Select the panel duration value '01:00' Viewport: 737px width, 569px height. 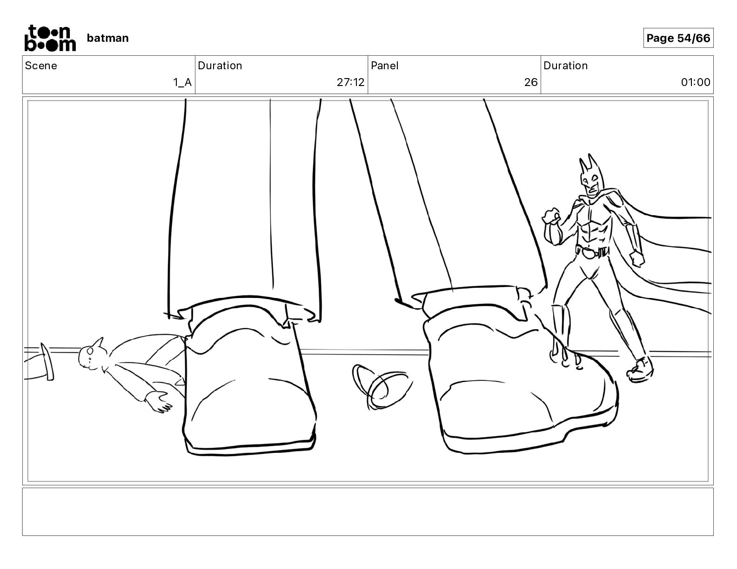[696, 82]
